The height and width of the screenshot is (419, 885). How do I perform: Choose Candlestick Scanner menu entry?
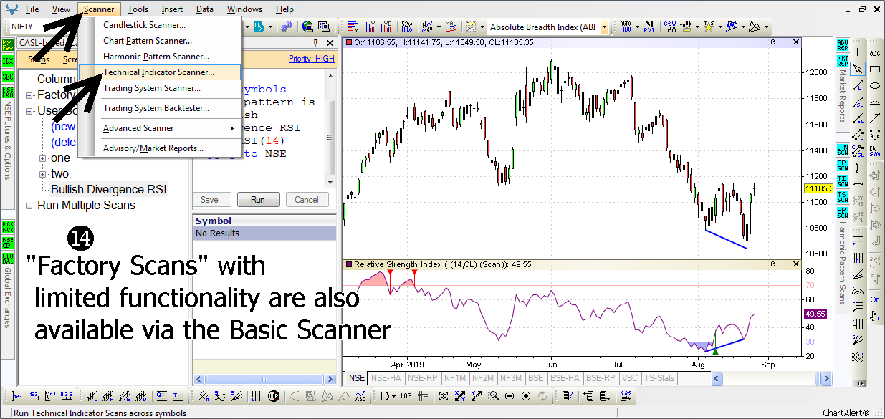[159, 25]
